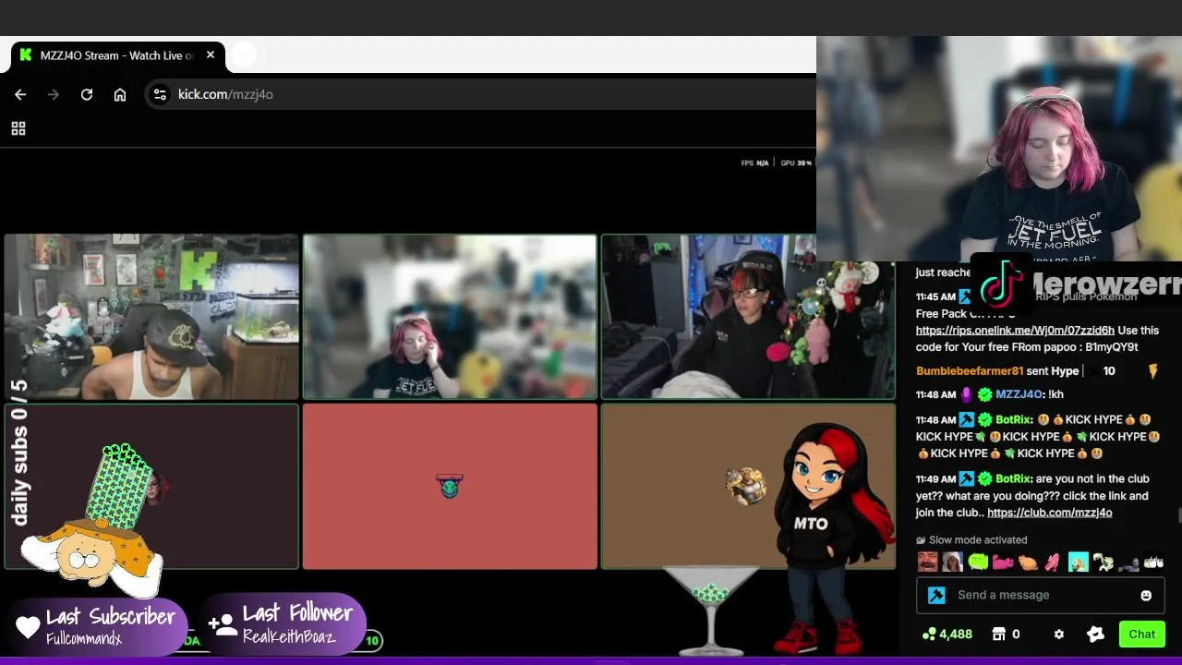Click the martini glass overlay

tap(711, 610)
